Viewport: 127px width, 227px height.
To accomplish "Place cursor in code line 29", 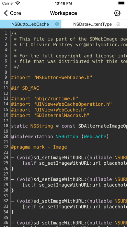I will (x=75, y=185).
